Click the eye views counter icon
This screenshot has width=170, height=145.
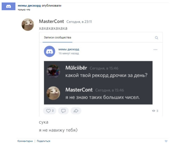click(153, 111)
